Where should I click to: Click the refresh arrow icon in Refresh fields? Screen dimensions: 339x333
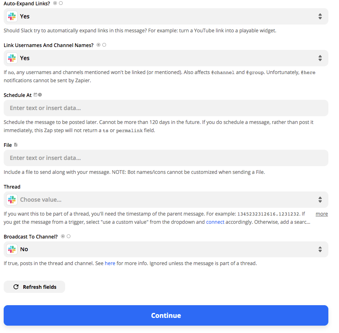click(x=16, y=287)
